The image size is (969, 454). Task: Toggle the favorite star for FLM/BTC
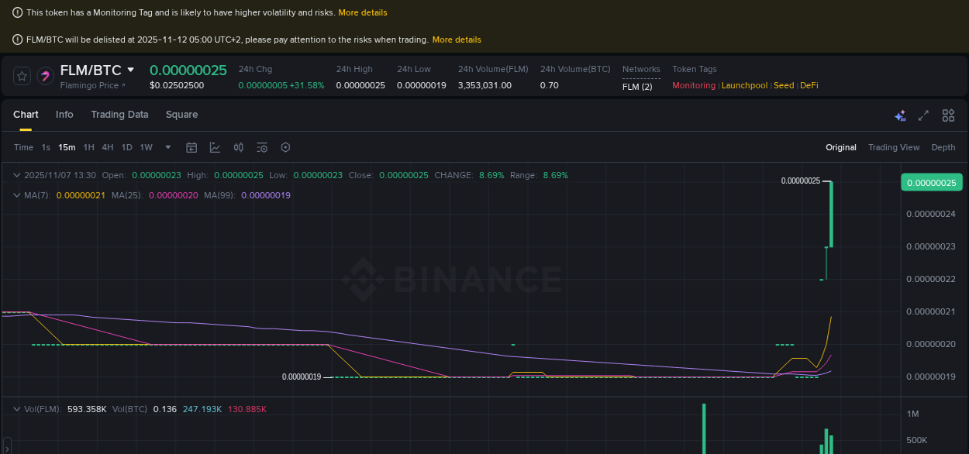(22, 75)
